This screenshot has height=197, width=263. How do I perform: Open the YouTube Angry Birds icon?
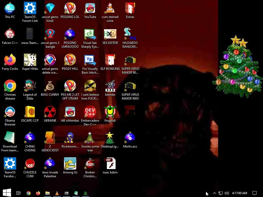tap(90, 10)
